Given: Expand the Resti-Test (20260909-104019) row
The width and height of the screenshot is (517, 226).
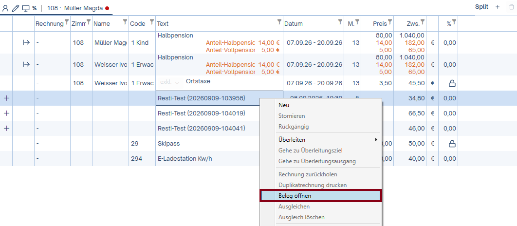Looking at the screenshot, I should (6, 113).
